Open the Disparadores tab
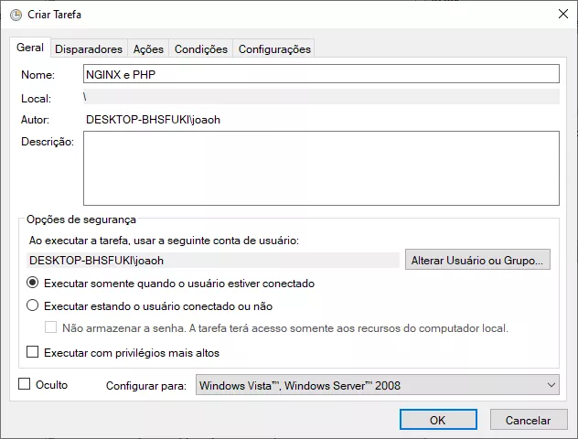 click(x=89, y=49)
